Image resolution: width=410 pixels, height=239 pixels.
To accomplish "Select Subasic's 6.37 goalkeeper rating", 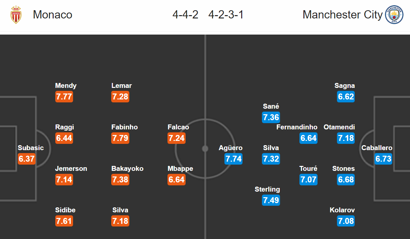I will point(27,159).
